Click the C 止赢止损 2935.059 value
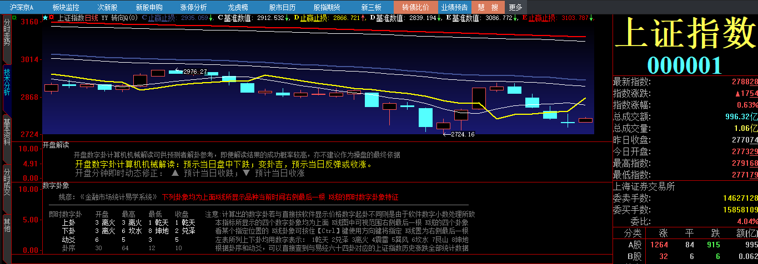This screenshot has height=264, width=758. pos(178,18)
